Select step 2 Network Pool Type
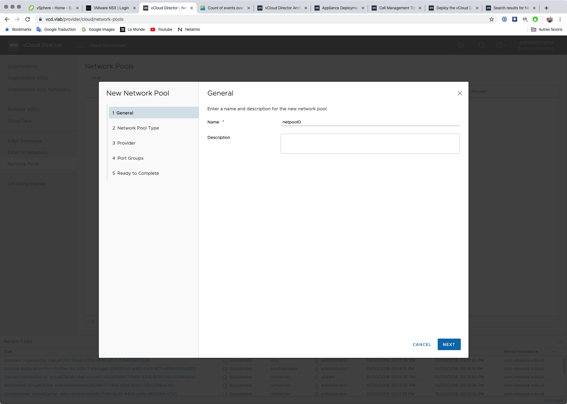Screen dimensions: 567x404 pyautogui.click(x=138, y=128)
